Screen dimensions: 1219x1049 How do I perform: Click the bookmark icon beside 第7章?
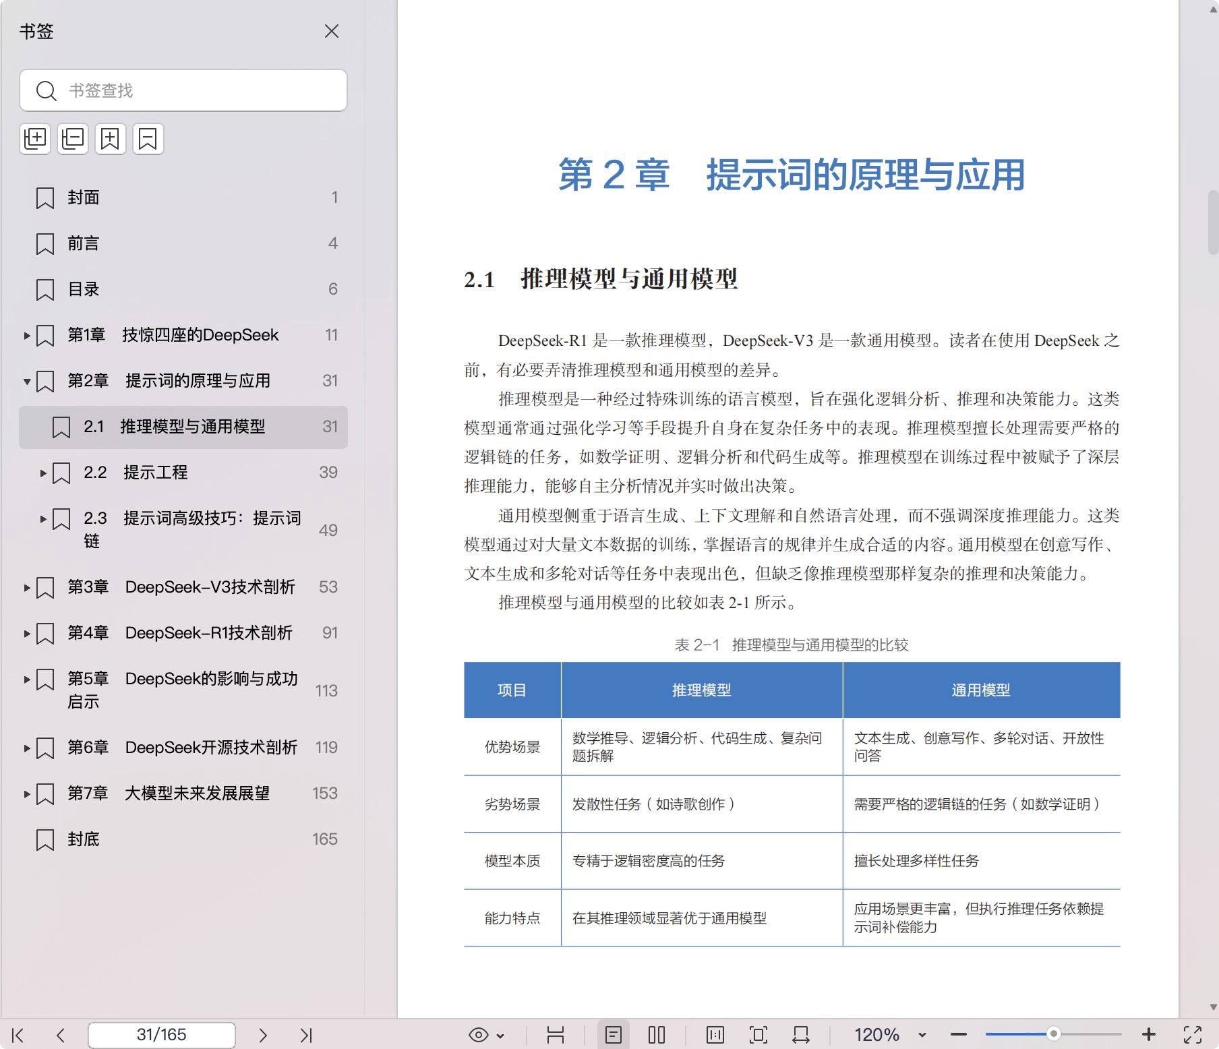coord(45,793)
